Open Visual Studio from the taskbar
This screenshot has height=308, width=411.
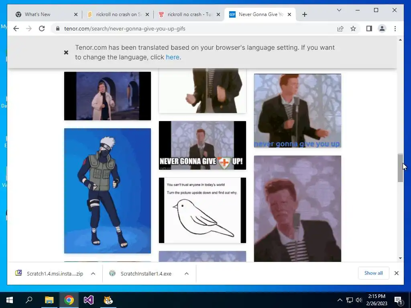click(x=89, y=300)
